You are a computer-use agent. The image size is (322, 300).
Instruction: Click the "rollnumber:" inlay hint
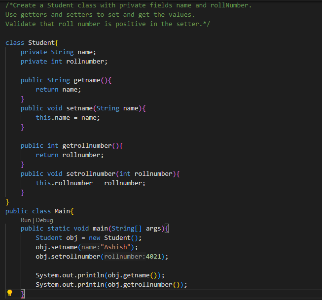[125, 257]
